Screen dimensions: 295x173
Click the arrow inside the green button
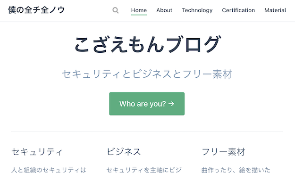pyautogui.click(x=171, y=104)
